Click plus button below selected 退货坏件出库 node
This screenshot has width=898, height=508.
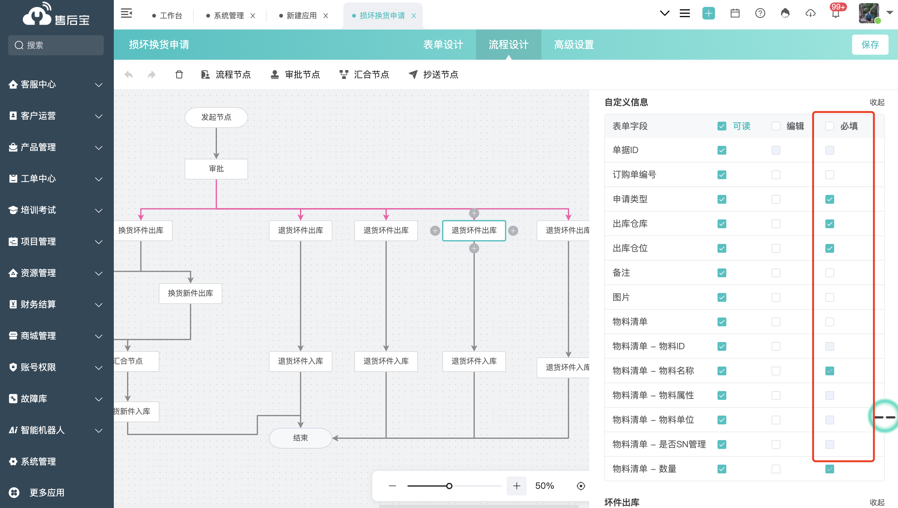tap(474, 248)
